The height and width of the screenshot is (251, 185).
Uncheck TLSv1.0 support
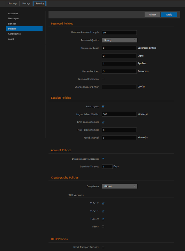(x=103, y=219)
